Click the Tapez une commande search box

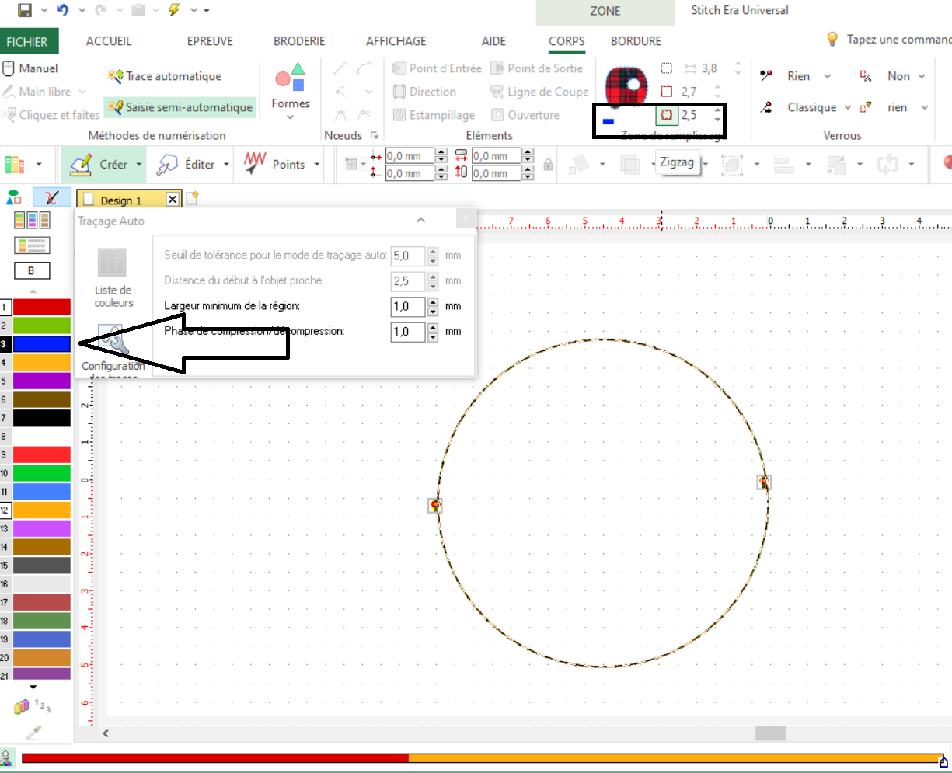898,40
